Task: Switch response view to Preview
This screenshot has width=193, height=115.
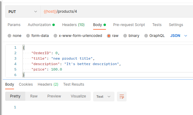Action: pyautogui.click(x=54, y=96)
